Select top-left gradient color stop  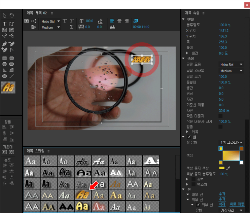(221, 149)
